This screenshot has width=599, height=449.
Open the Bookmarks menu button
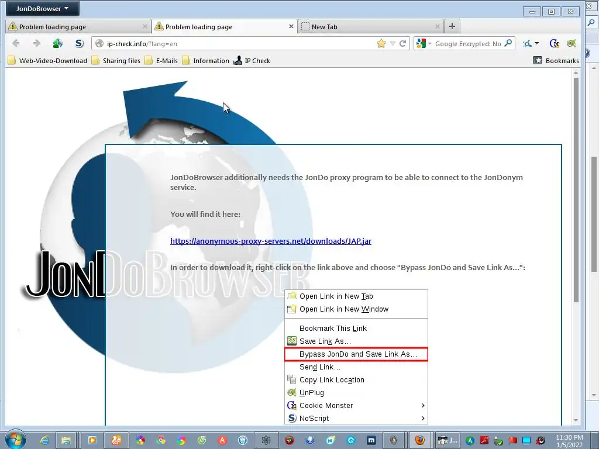click(x=556, y=60)
